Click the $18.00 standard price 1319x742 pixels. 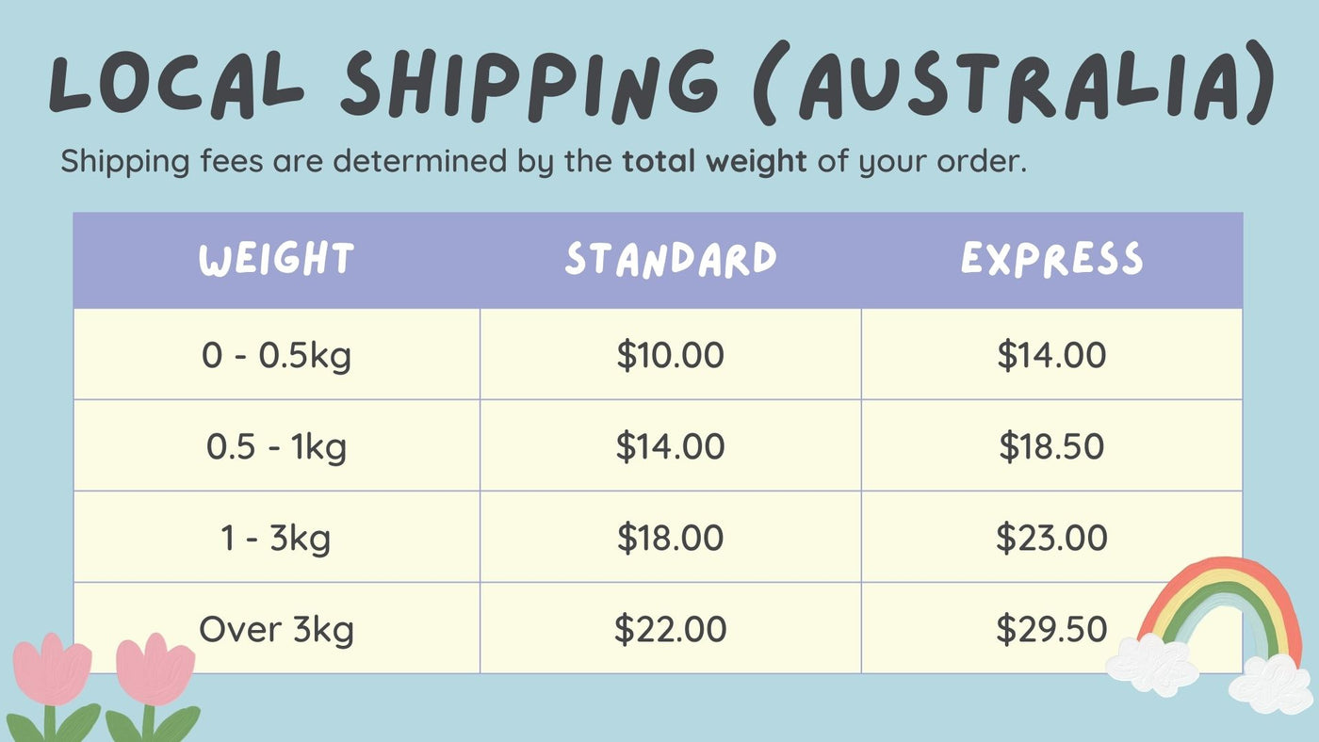pos(671,537)
